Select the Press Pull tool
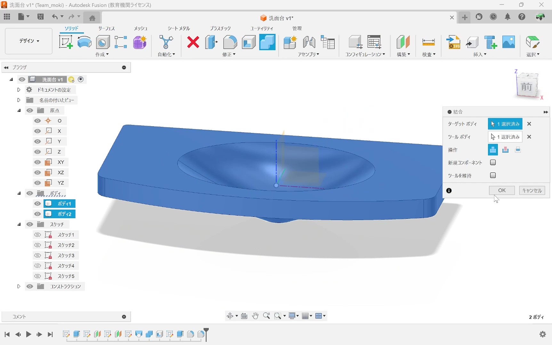This screenshot has height=345, width=552. tap(211, 42)
